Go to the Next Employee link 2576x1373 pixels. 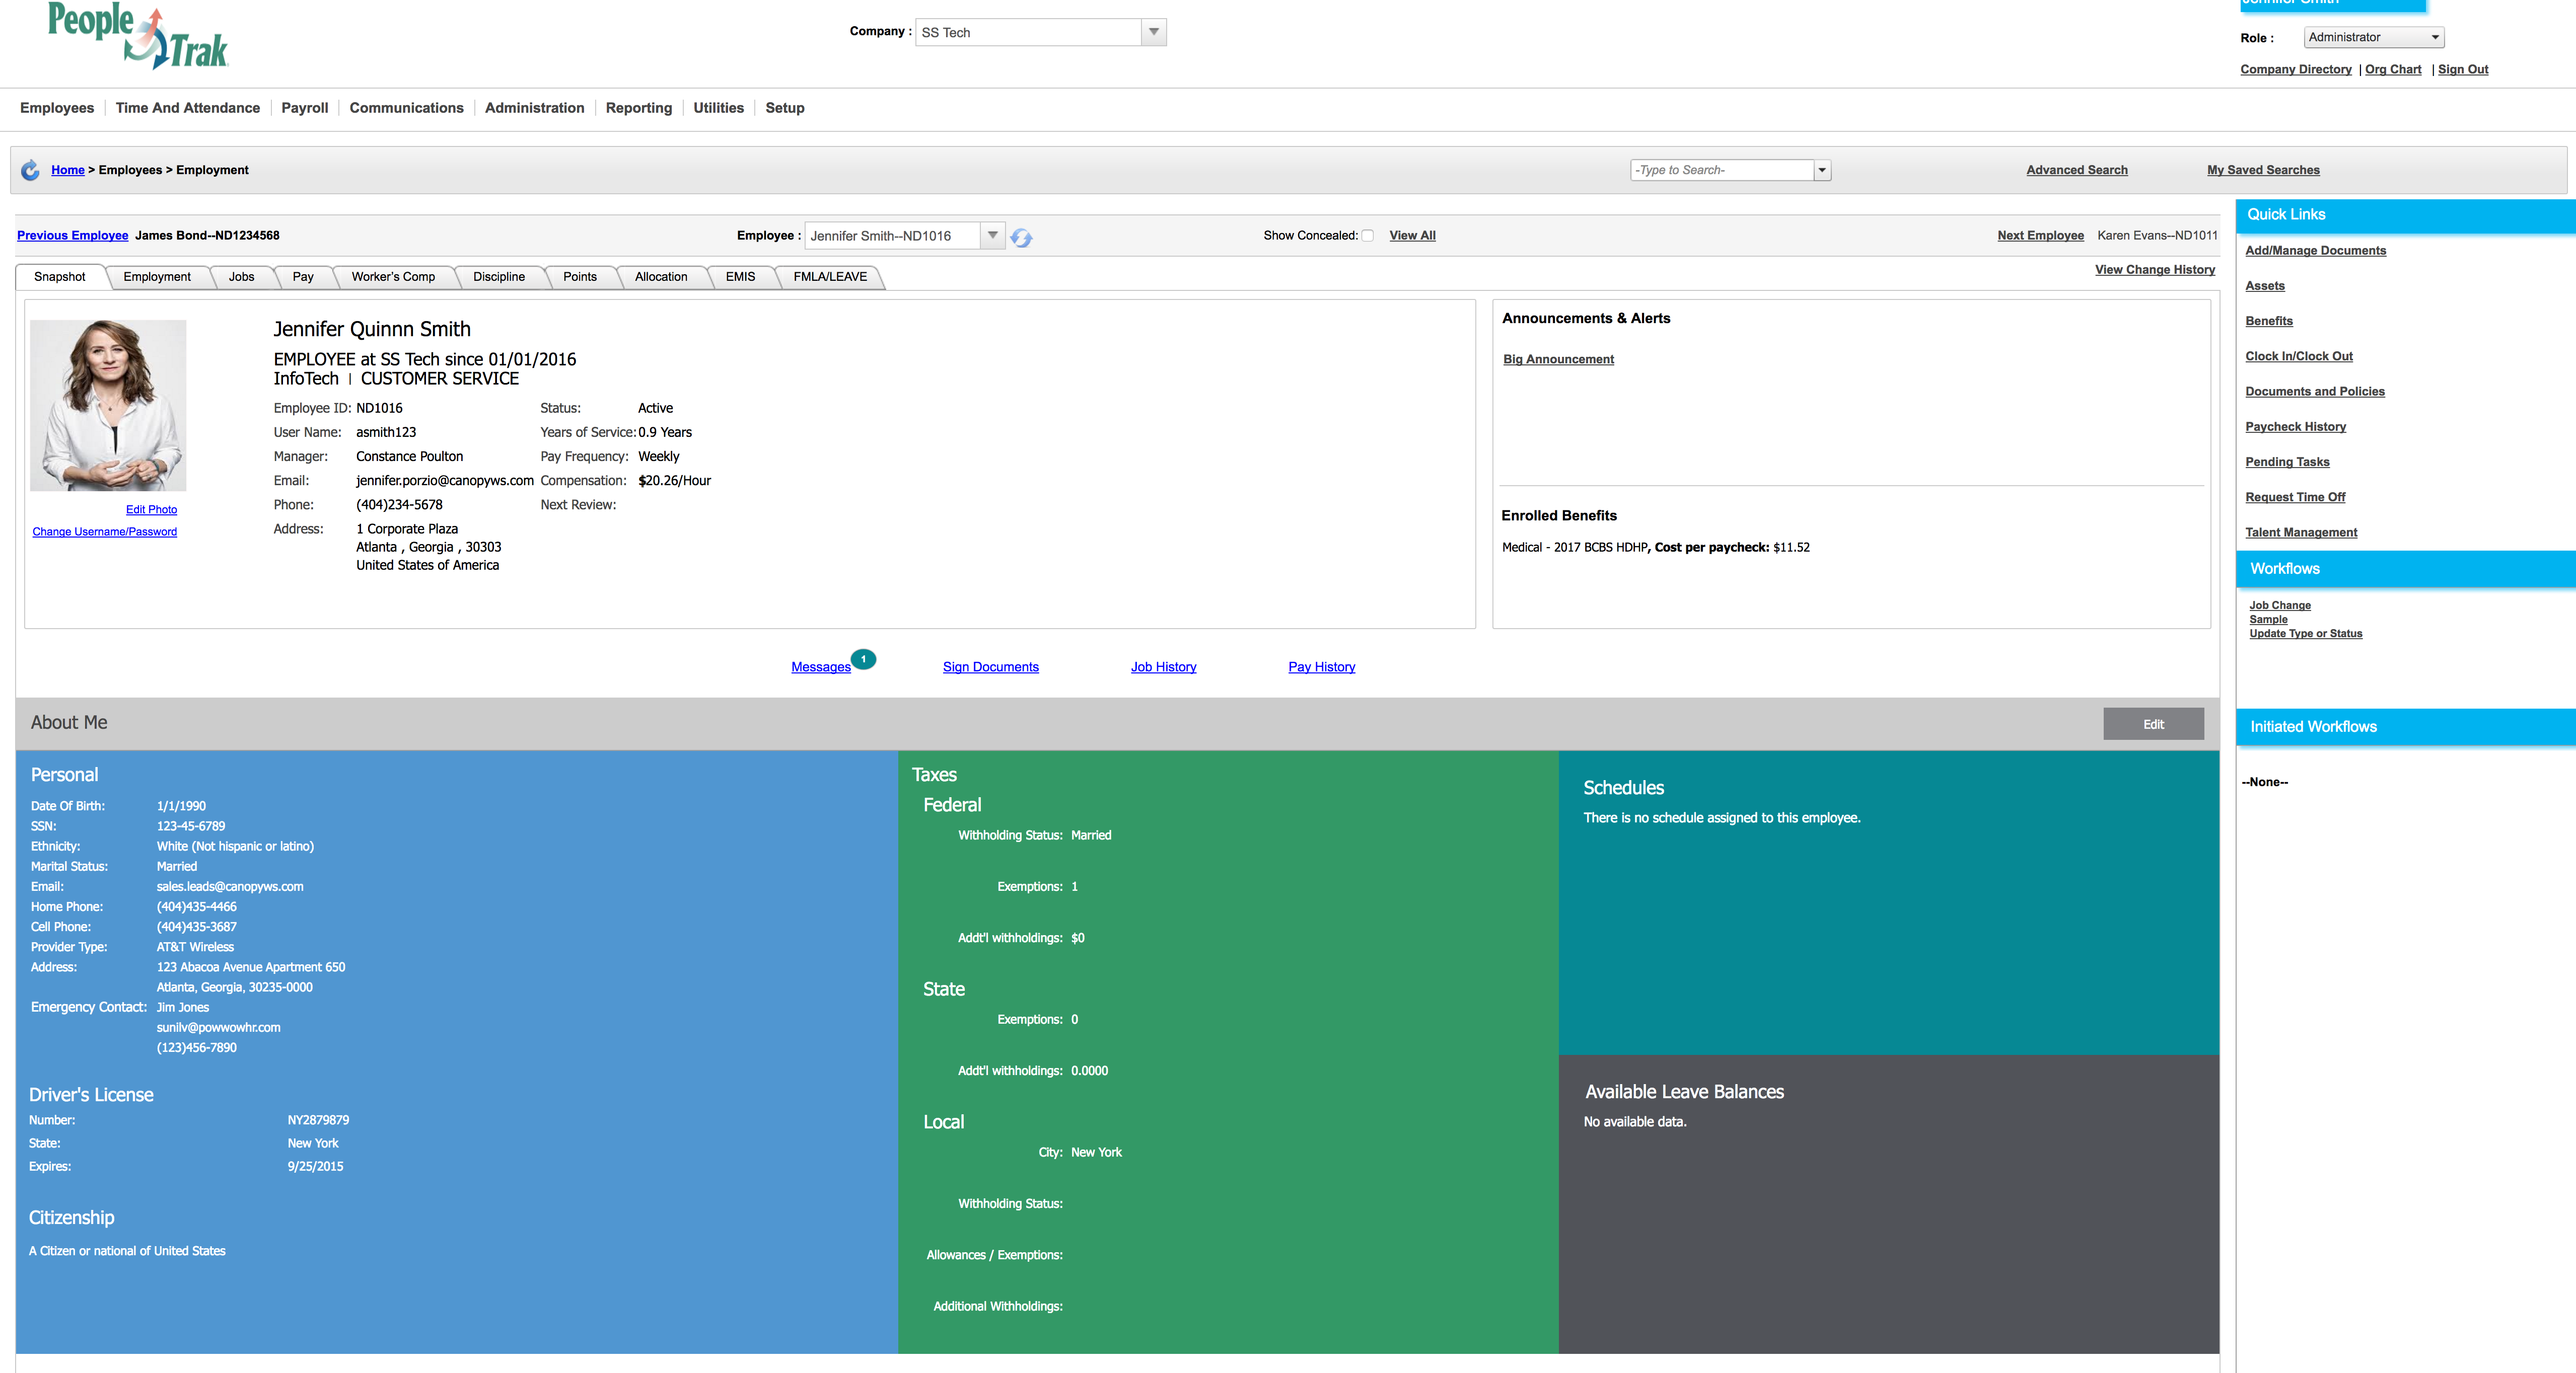pyautogui.click(x=2040, y=236)
